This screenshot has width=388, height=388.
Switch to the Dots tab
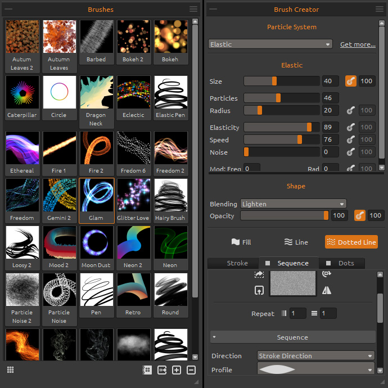coord(345,263)
